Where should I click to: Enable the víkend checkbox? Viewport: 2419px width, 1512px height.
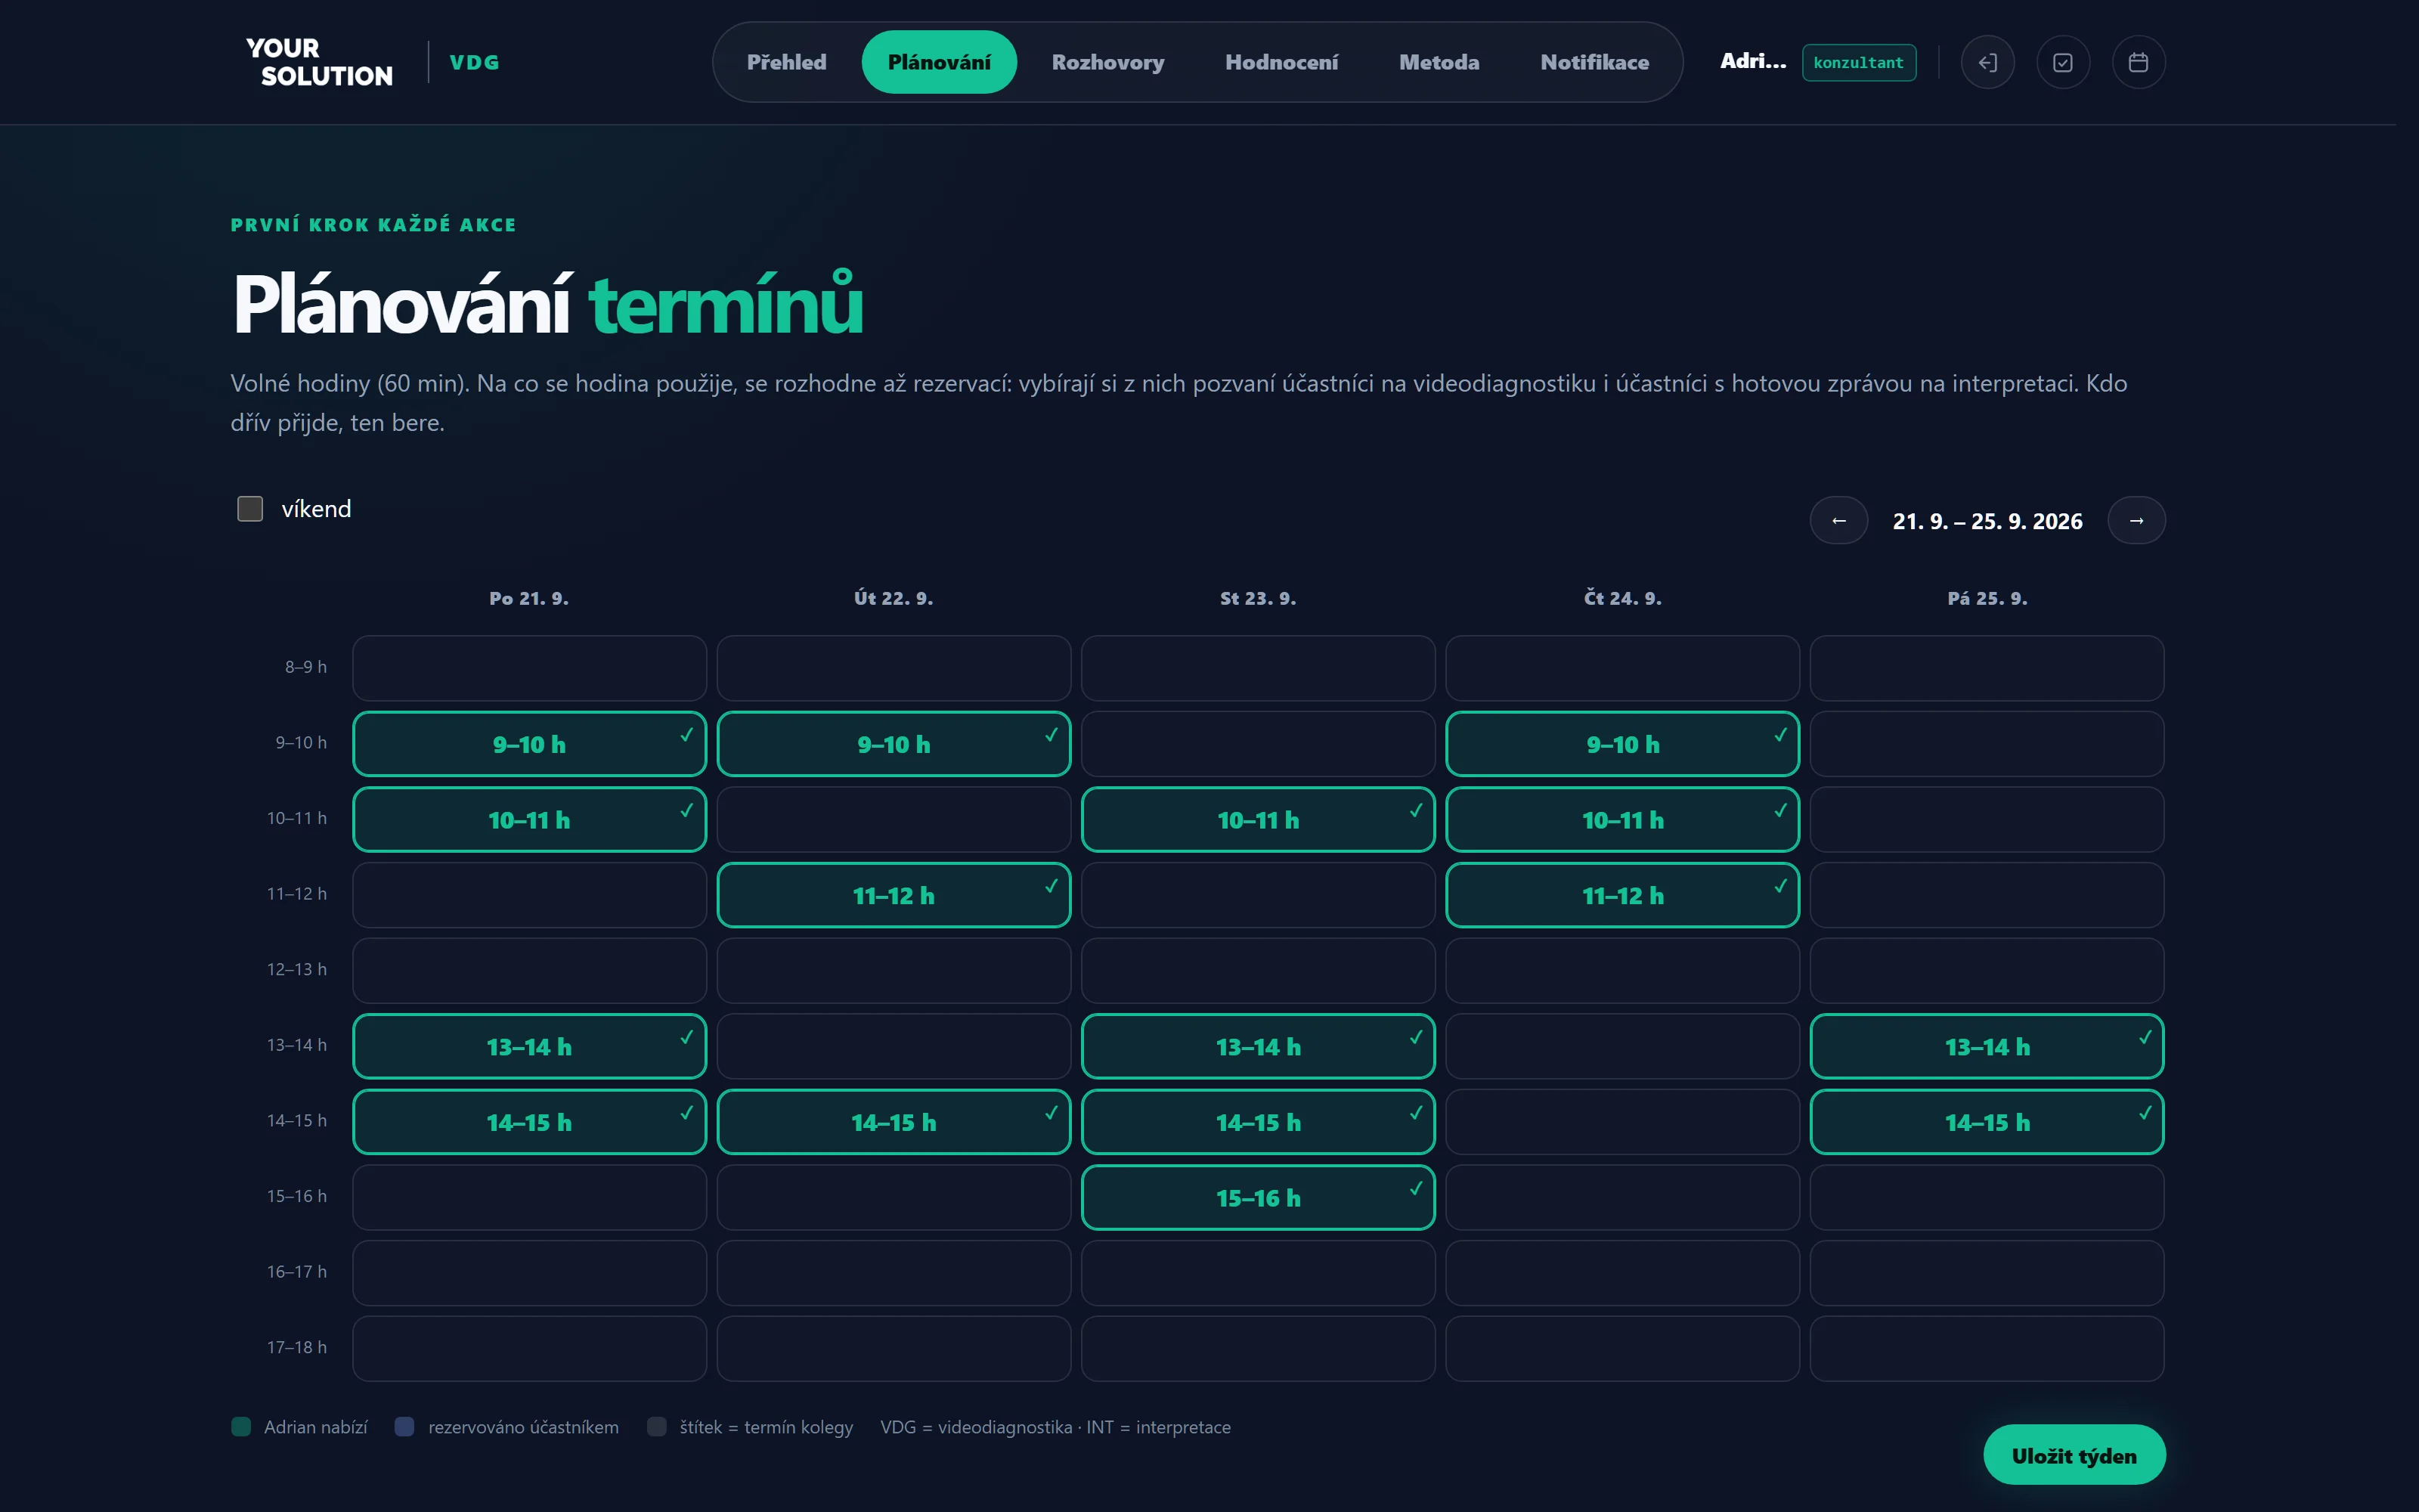coord(250,509)
